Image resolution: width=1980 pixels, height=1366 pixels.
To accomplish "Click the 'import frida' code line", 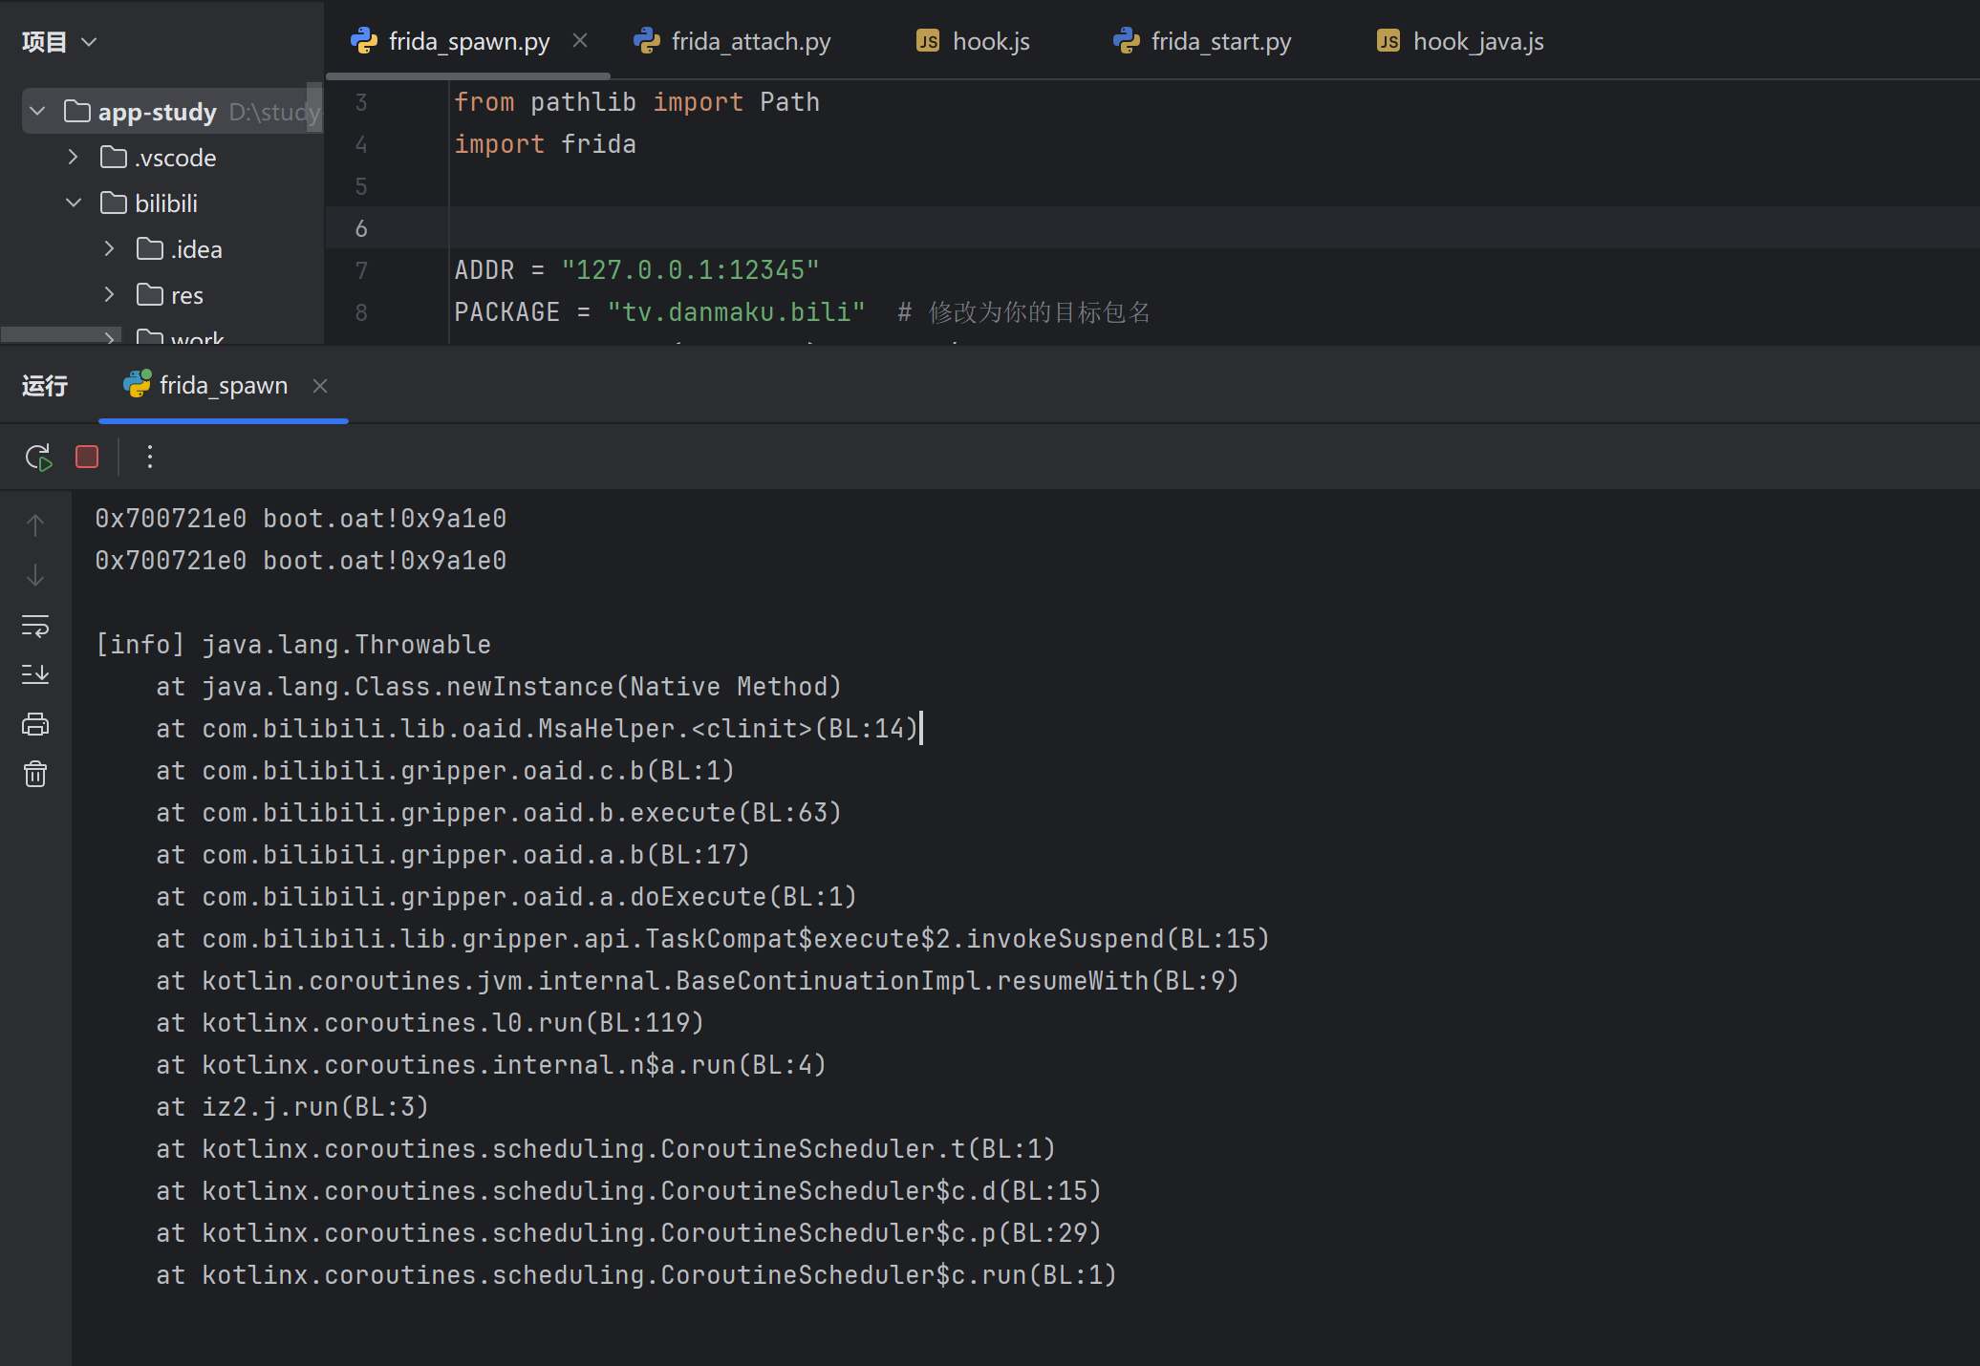I will (545, 144).
